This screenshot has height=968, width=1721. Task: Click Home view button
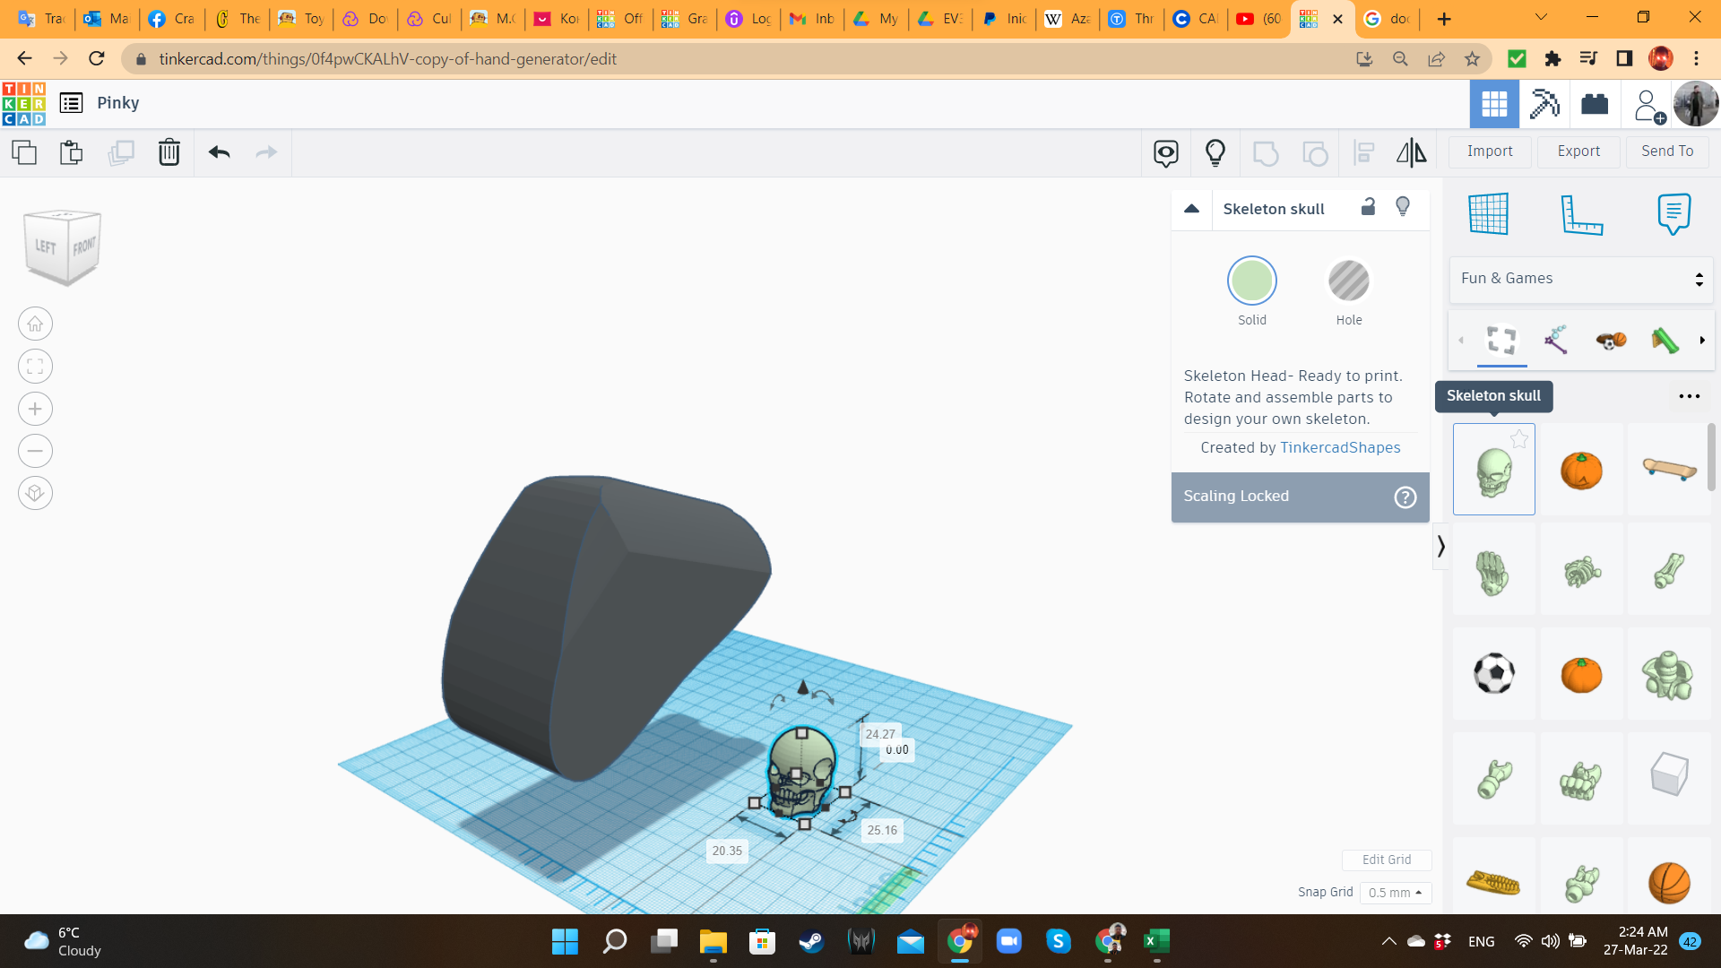click(x=35, y=324)
